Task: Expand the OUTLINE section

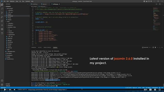Action: 7,84
